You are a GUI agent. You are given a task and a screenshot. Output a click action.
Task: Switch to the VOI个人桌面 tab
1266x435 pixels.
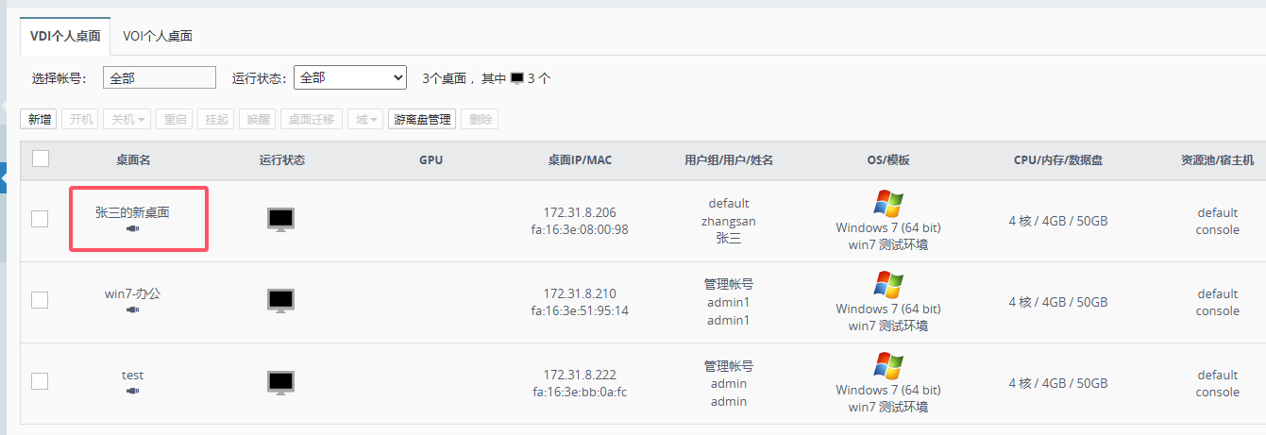(158, 36)
